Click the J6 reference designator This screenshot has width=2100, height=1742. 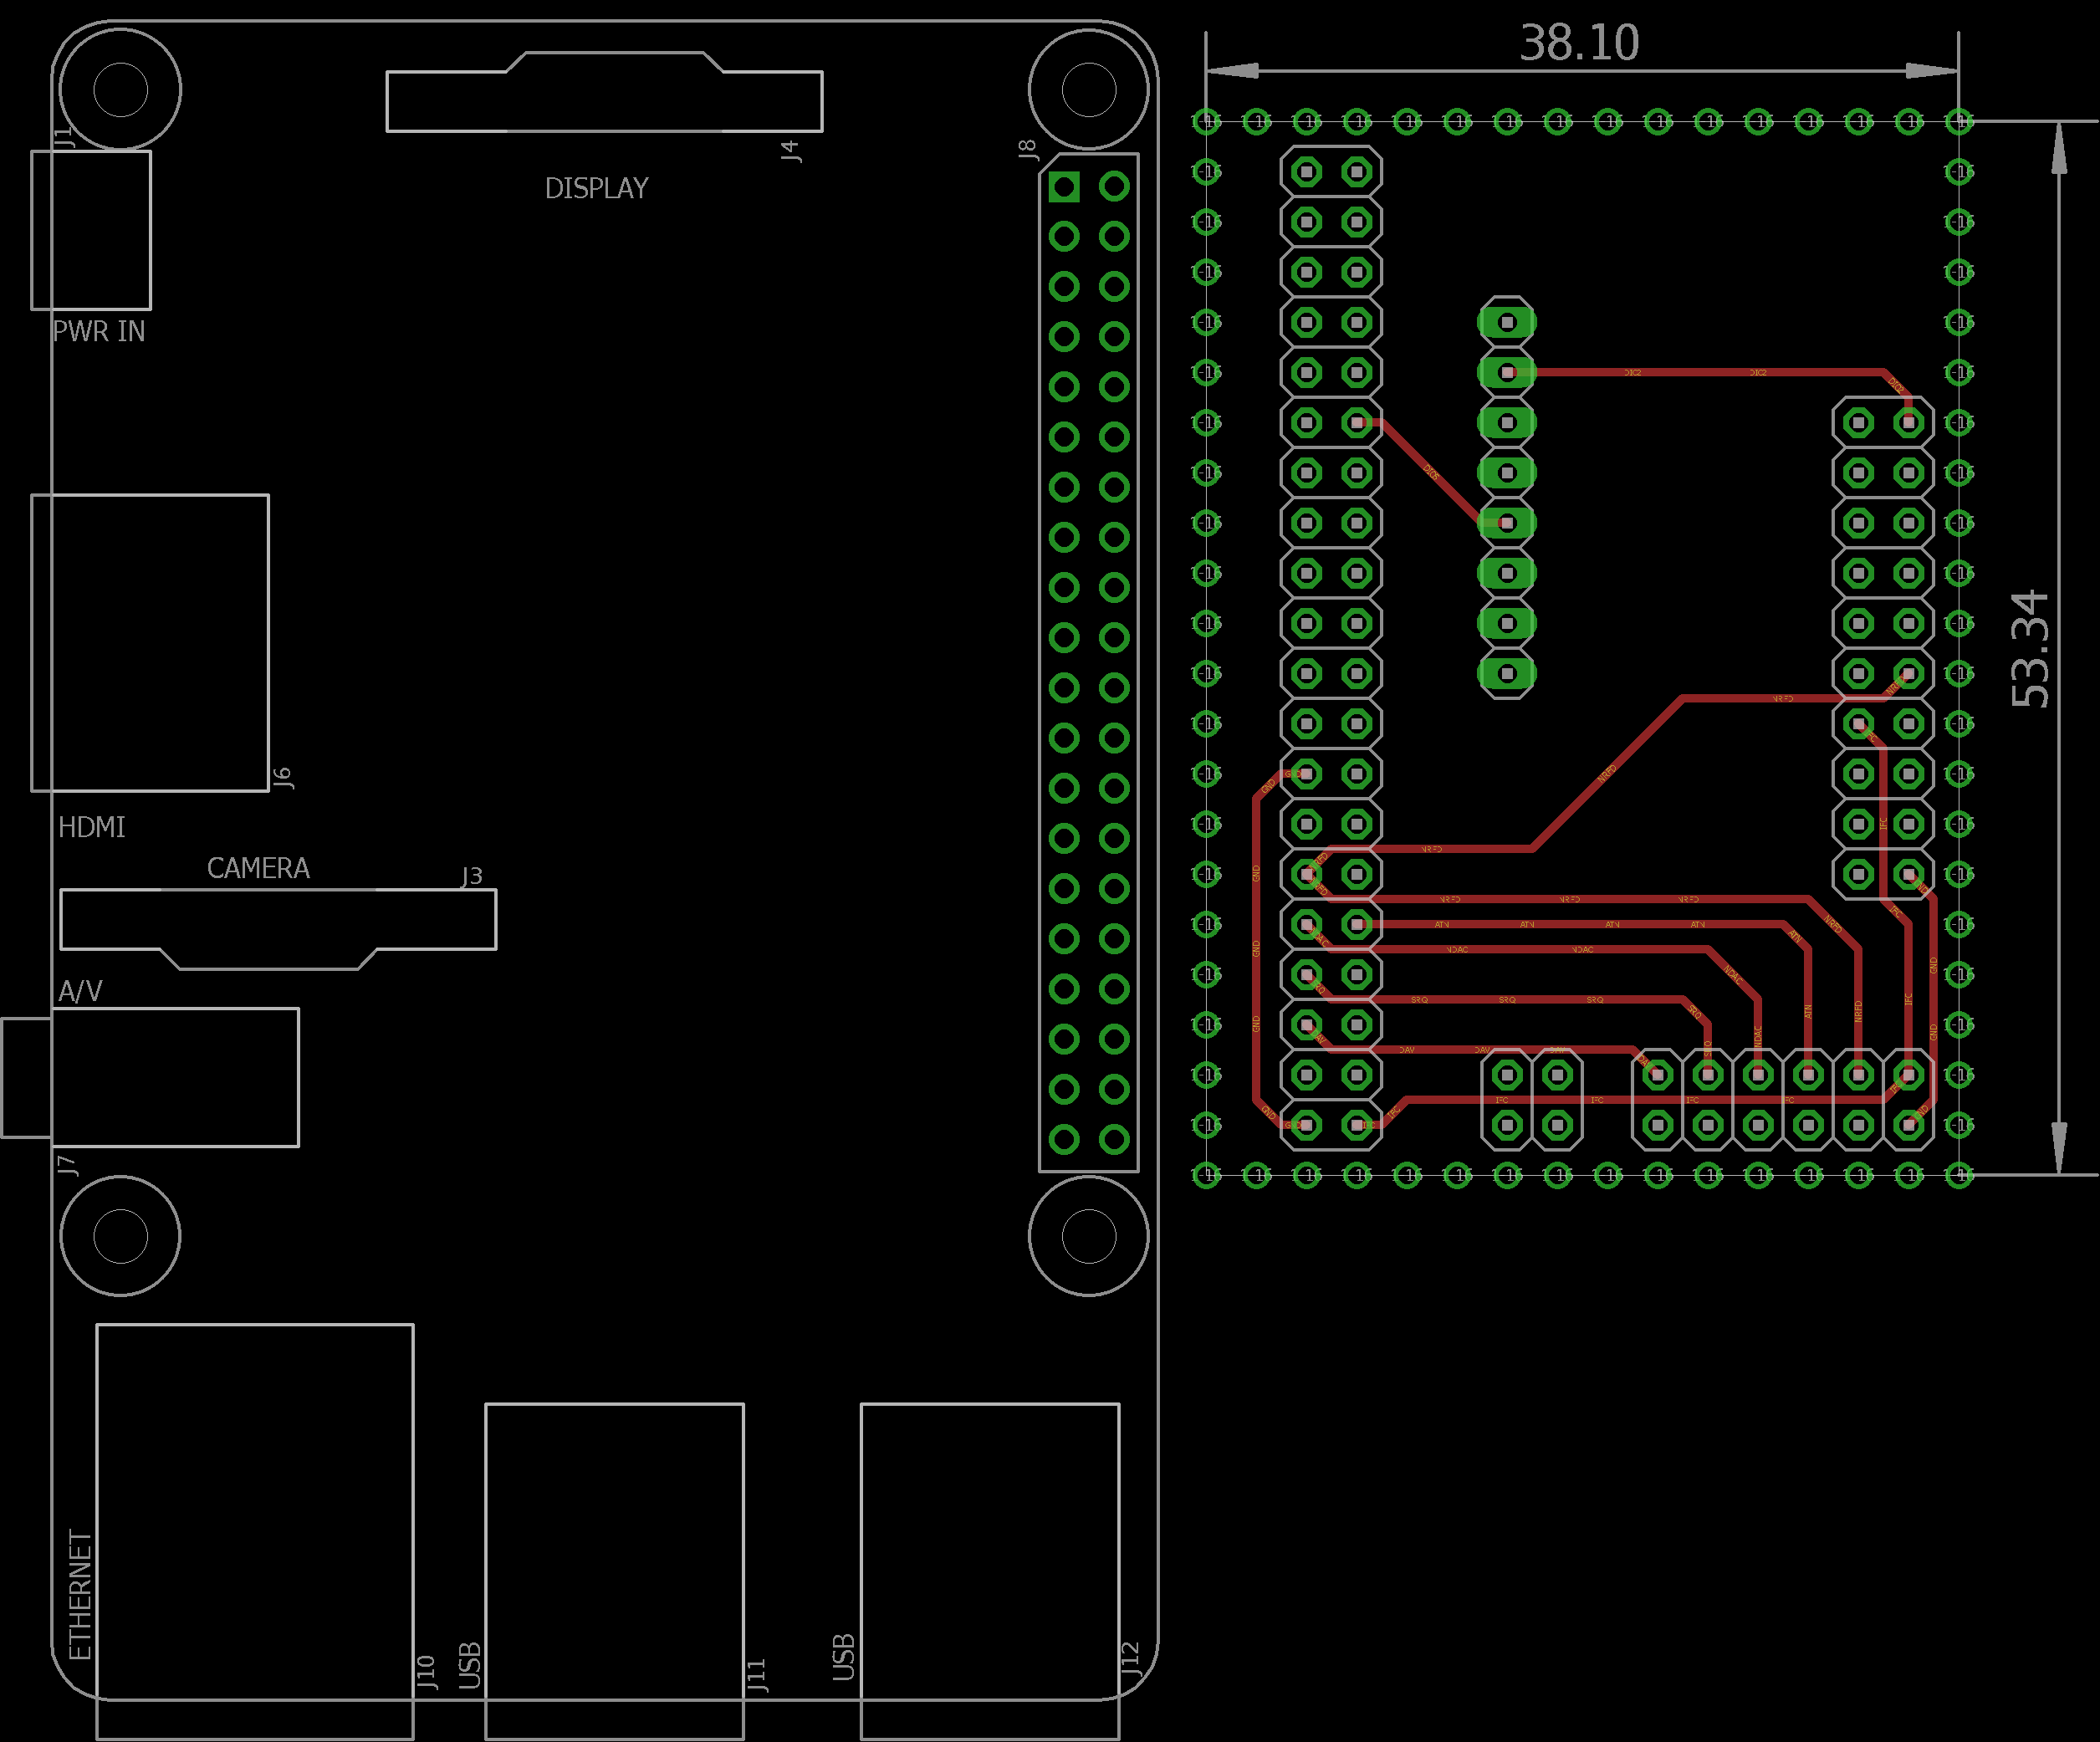tap(283, 777)
